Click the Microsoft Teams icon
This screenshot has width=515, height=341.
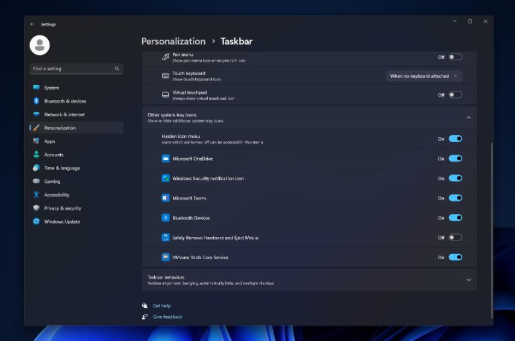click(166, 198)
